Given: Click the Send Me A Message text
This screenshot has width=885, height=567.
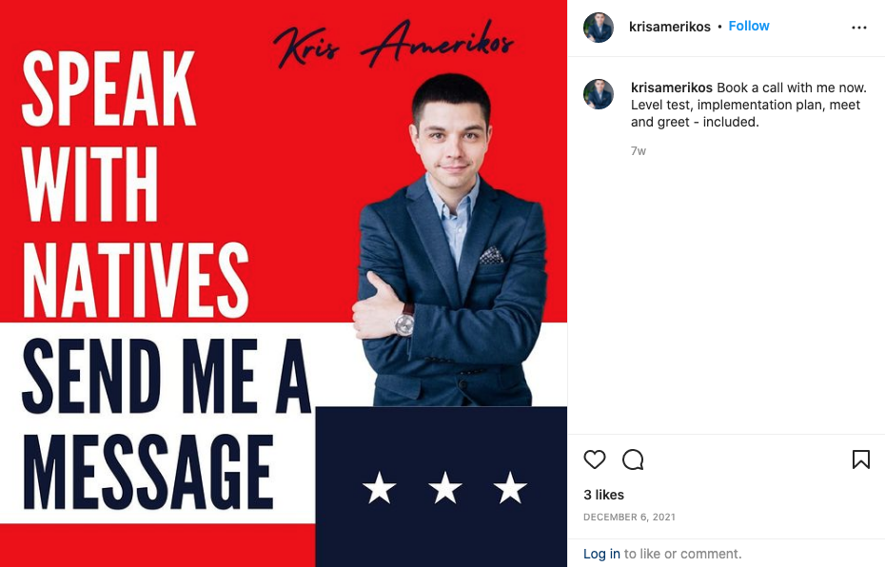Looking at the screenshot, I should pyautogui.click(x=166, y=423).
